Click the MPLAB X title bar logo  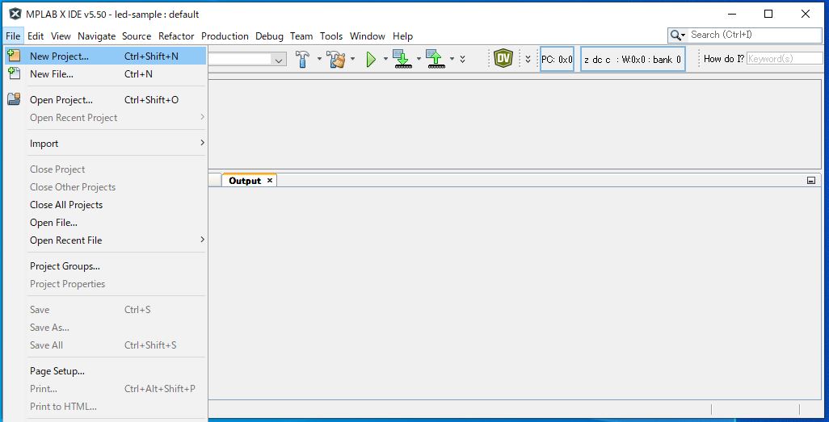pyautogui.click(x=16, y=15)
